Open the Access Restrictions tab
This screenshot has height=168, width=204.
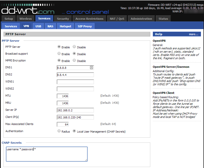(x=89, y=18)
